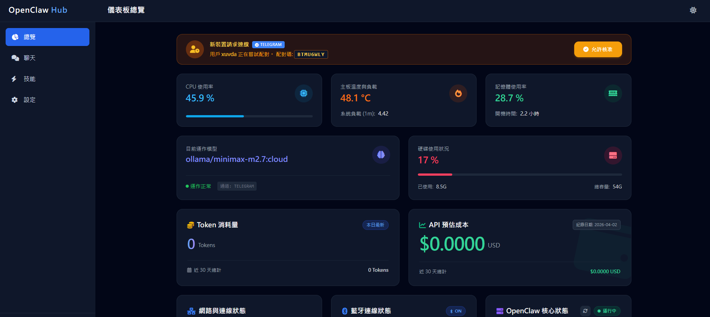Click the 運行中 running status badge
Screen dimensions: 710x317
click(x=607, y=311)
